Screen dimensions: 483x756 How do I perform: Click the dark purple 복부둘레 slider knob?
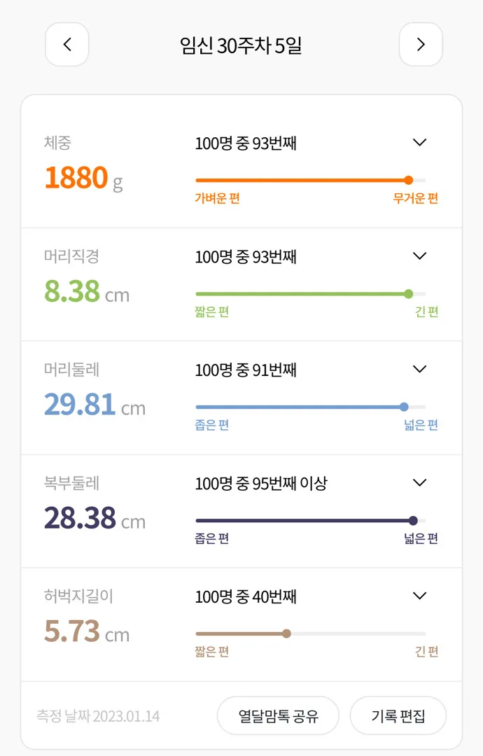[413, 520]
